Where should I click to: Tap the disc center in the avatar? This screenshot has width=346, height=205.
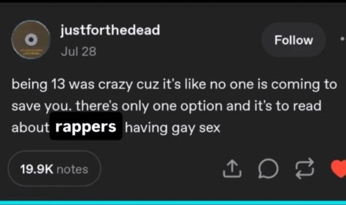click(x=31, y=39)
